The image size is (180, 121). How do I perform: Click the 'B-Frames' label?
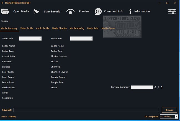tap(7, 61)
